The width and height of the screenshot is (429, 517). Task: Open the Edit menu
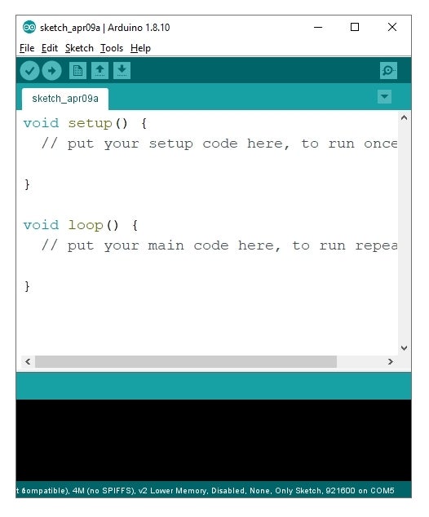point(50,48)
